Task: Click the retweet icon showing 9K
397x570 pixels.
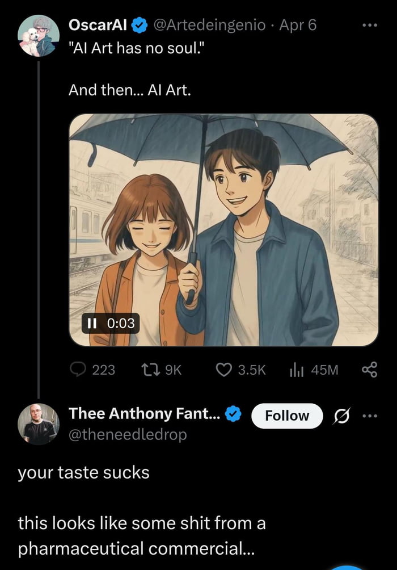Action: click(x=149, y=370)
